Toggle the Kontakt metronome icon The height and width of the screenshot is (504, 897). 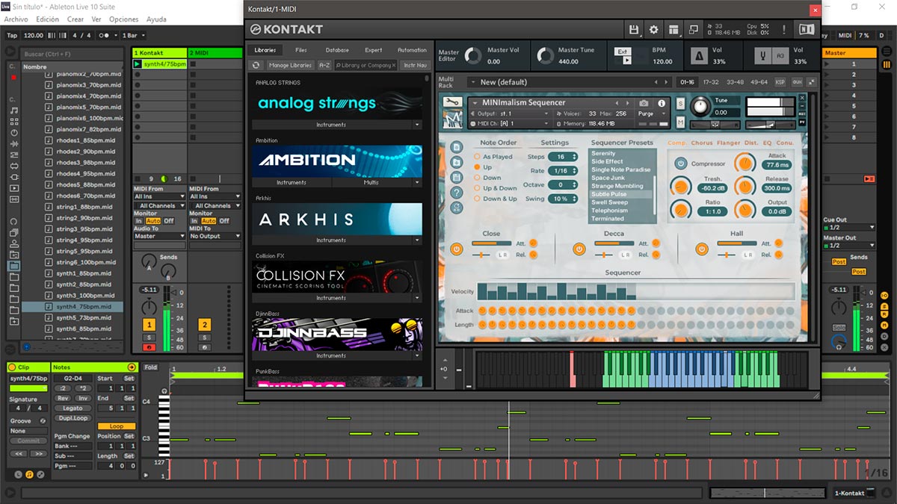pyautogui.click(x=701, y=56)
